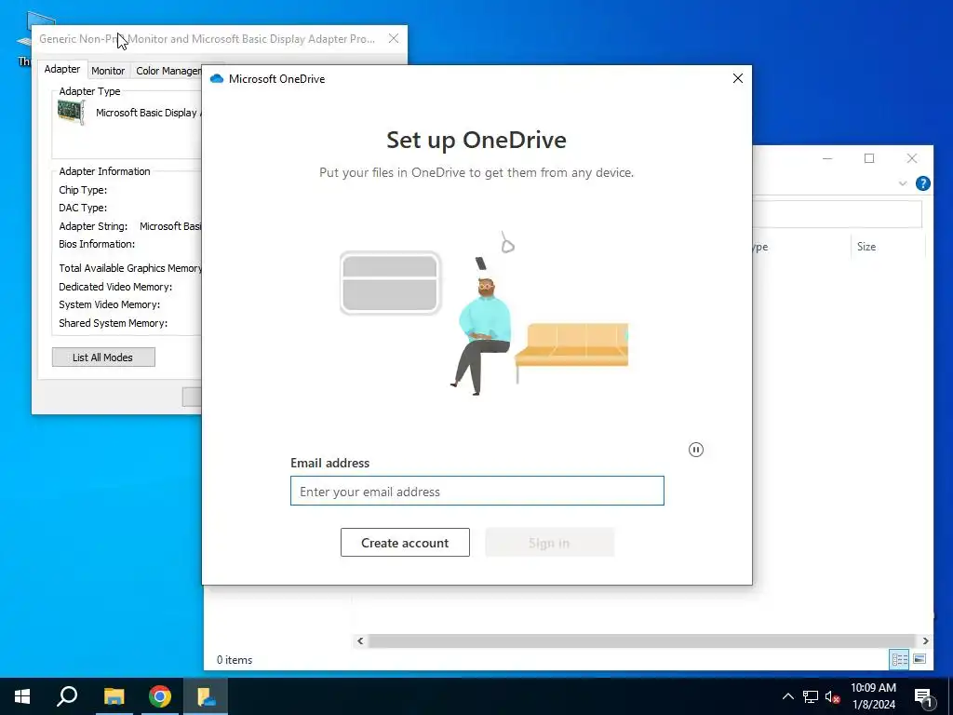
Task: Click the Chip Type label
Action: click(x=83, y=190)
